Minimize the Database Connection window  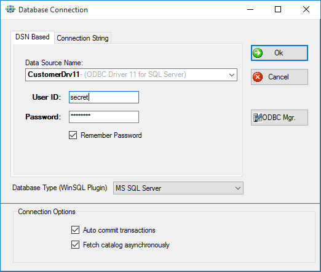tap(250, 9)
